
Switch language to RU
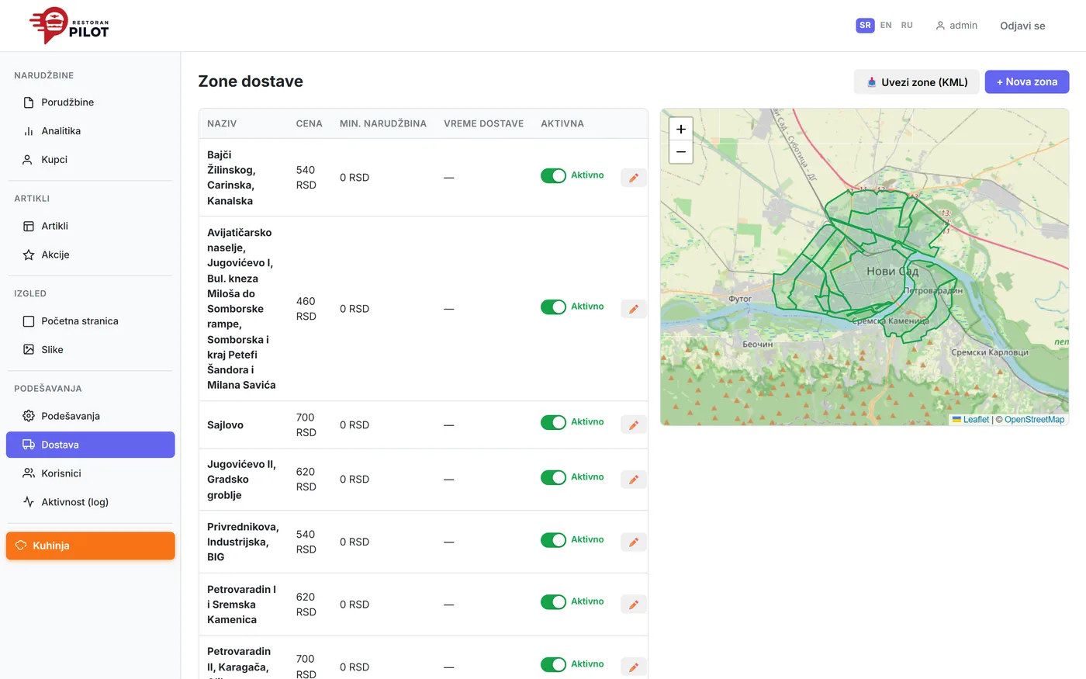click(x=907, y=26)
